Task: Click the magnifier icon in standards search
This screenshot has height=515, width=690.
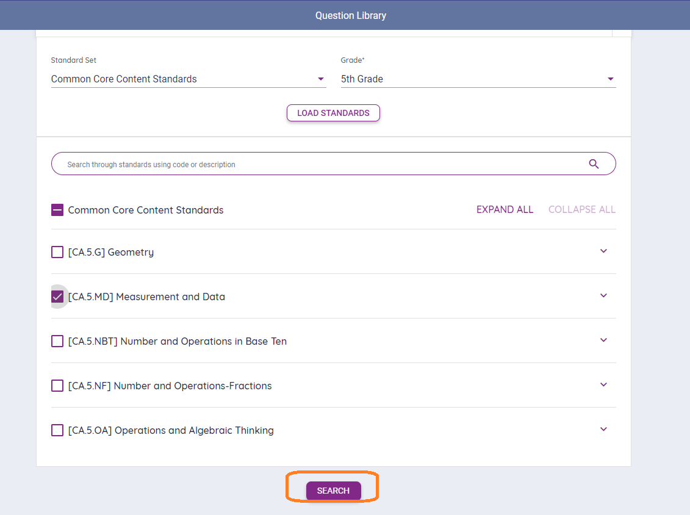Action: [594, 164]
